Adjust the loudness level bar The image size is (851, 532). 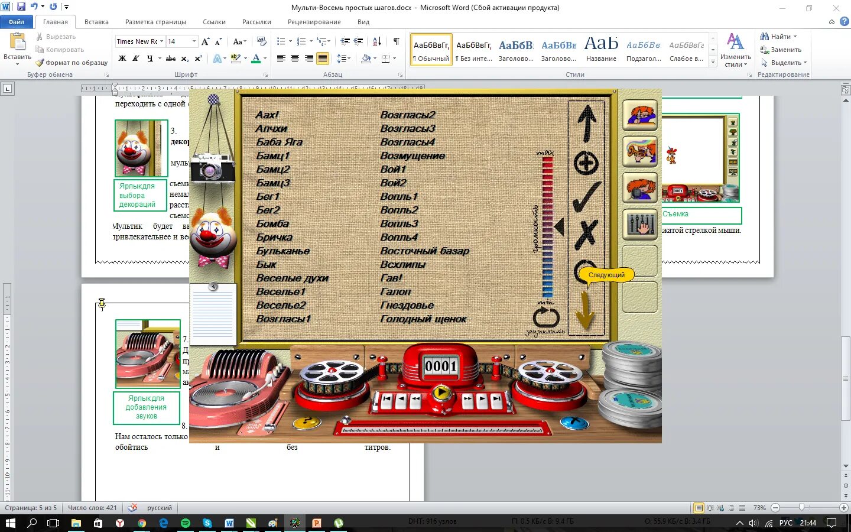click(548, 227)
